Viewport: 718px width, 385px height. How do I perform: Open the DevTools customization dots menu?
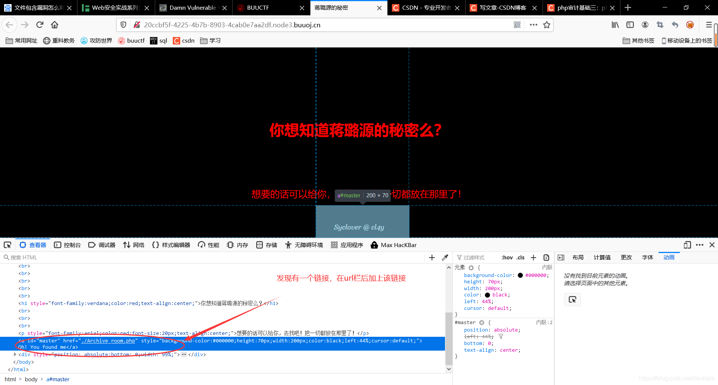(x=700, y=245)
